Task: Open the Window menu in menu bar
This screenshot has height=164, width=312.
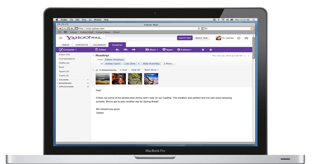Action: click(98, 20)
